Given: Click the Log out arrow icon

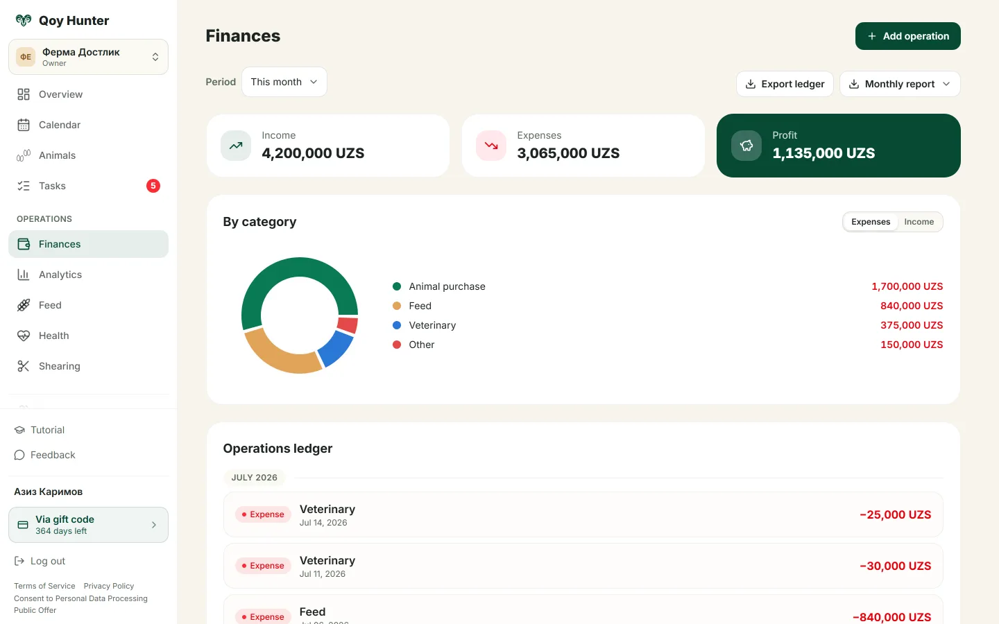Looking at the screenshot, I should coord(19,561).
